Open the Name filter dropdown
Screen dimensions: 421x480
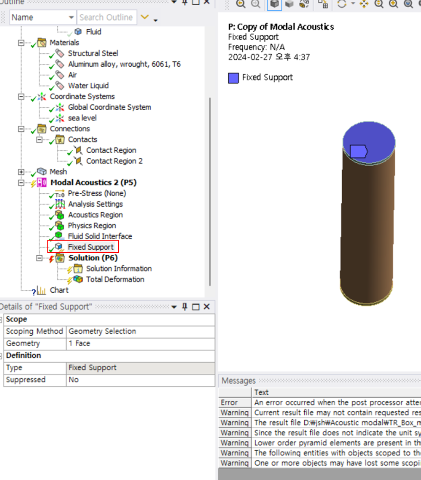pyautogui.click(x=71, y=18)
